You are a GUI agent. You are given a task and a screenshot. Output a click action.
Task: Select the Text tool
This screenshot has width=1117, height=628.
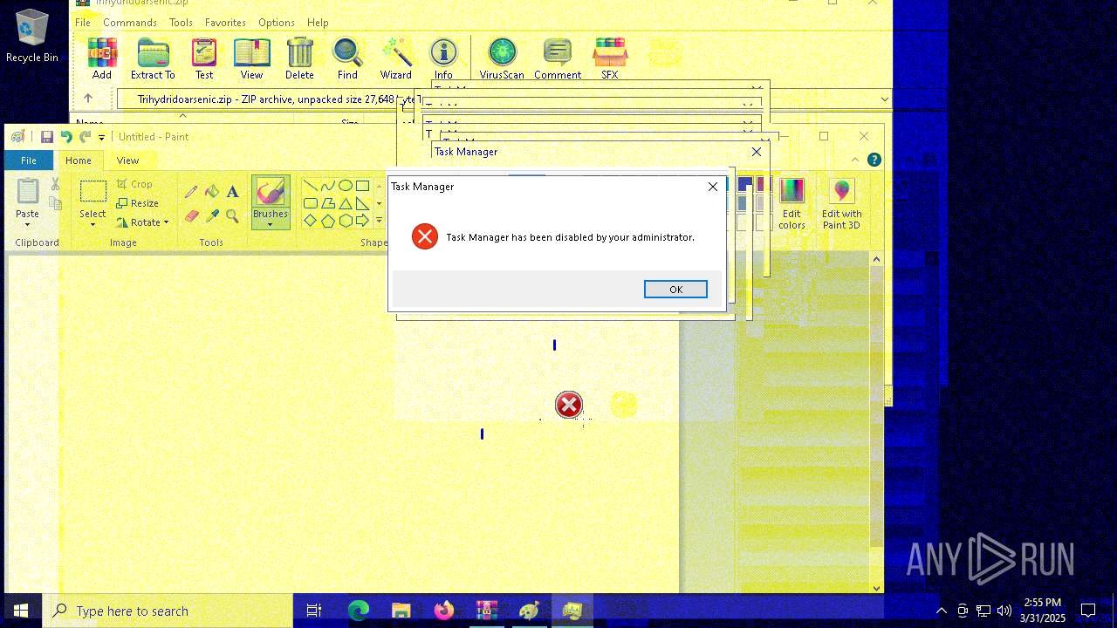tap(232, 191)
